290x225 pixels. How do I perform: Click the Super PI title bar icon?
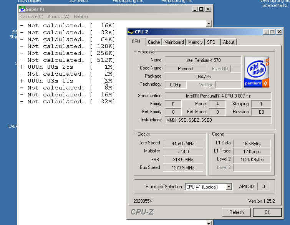click(22, 9)
